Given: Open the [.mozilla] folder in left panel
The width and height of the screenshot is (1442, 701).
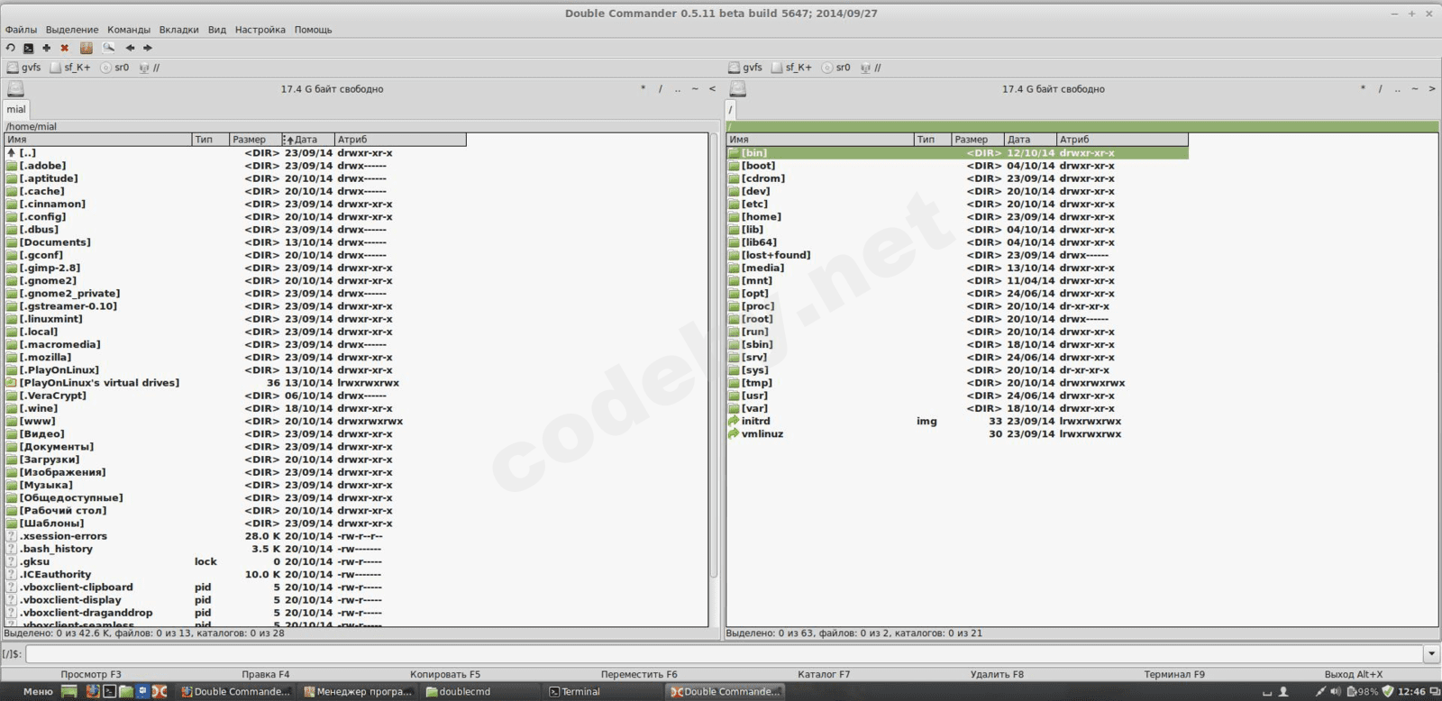Looking at the screenshot, I should point(45,358).
